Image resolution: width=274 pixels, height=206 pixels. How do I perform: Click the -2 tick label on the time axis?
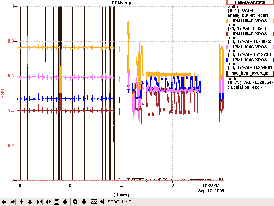[172, 186]
